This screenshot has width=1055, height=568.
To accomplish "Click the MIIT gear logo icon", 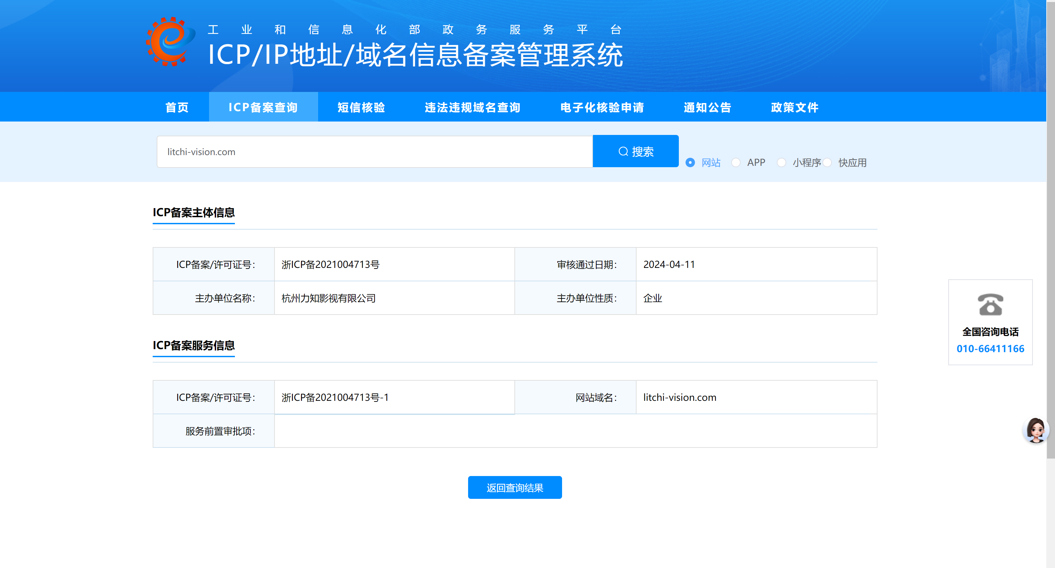I will click(170, 42).
